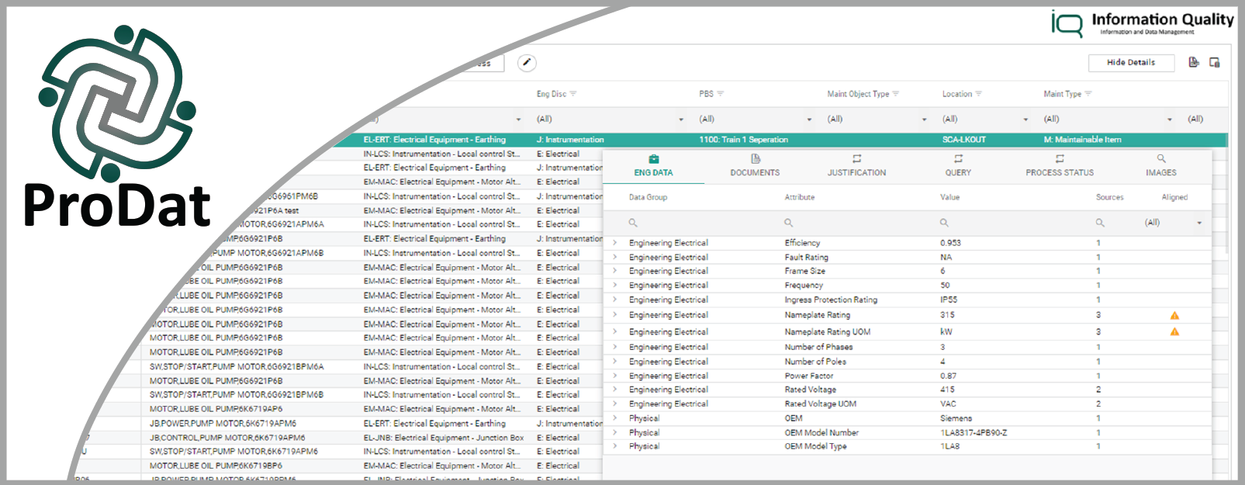The image size is (1245, 485).
Task: Click the Power Factor value 0.87
Action: tap(948, 376)
